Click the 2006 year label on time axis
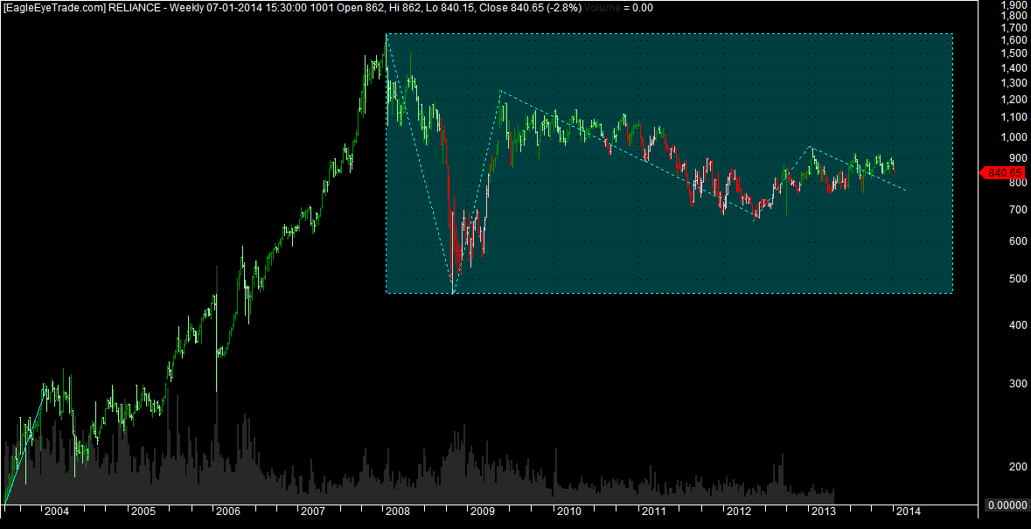Image resolution: width=1031 pixels, height=529 pixels. (x=227, y=511)
